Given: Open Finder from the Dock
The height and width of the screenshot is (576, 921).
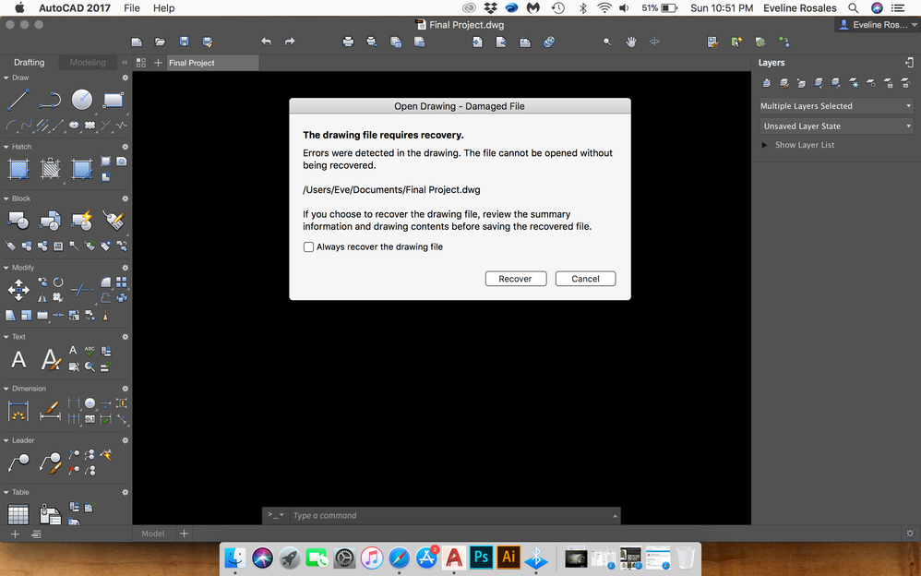Looking at the screenshot, I should [x=235, y=558].
